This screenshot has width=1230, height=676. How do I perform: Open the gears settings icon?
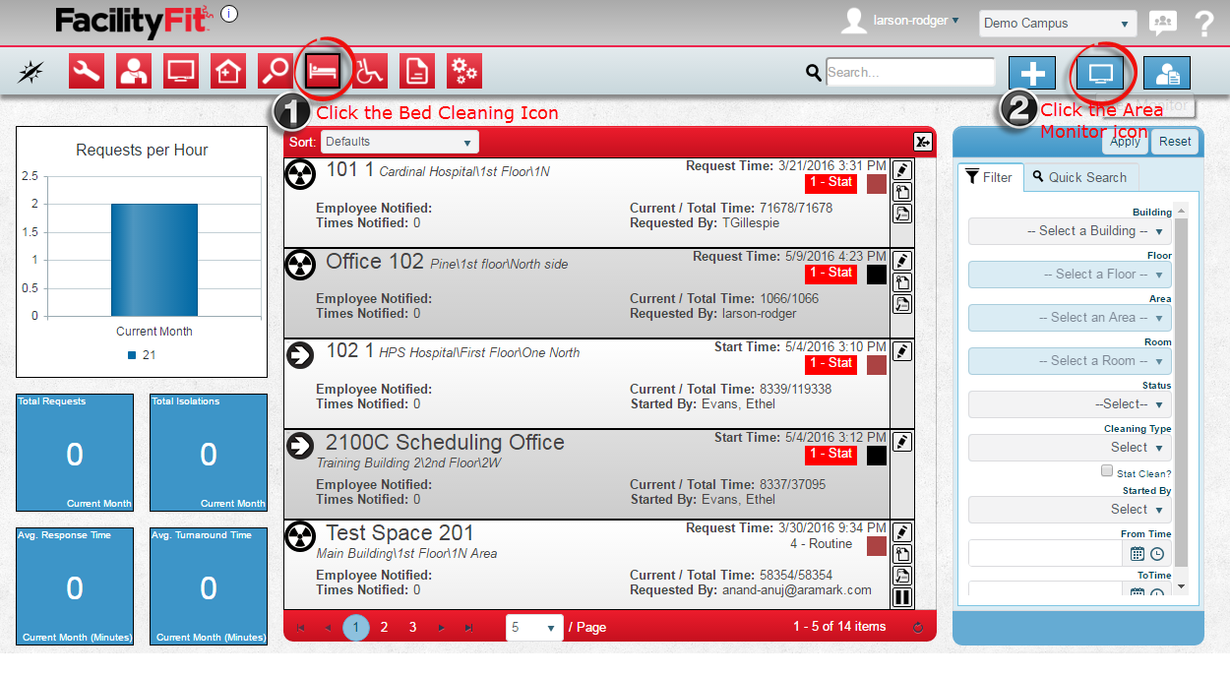point(464,72)
